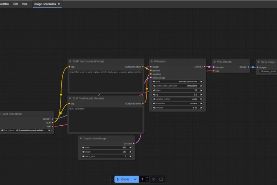This screenshot has width=277, height=185.
Task: Collapse the Empty Latent Image node dot
Action: (x=81, y=138)
